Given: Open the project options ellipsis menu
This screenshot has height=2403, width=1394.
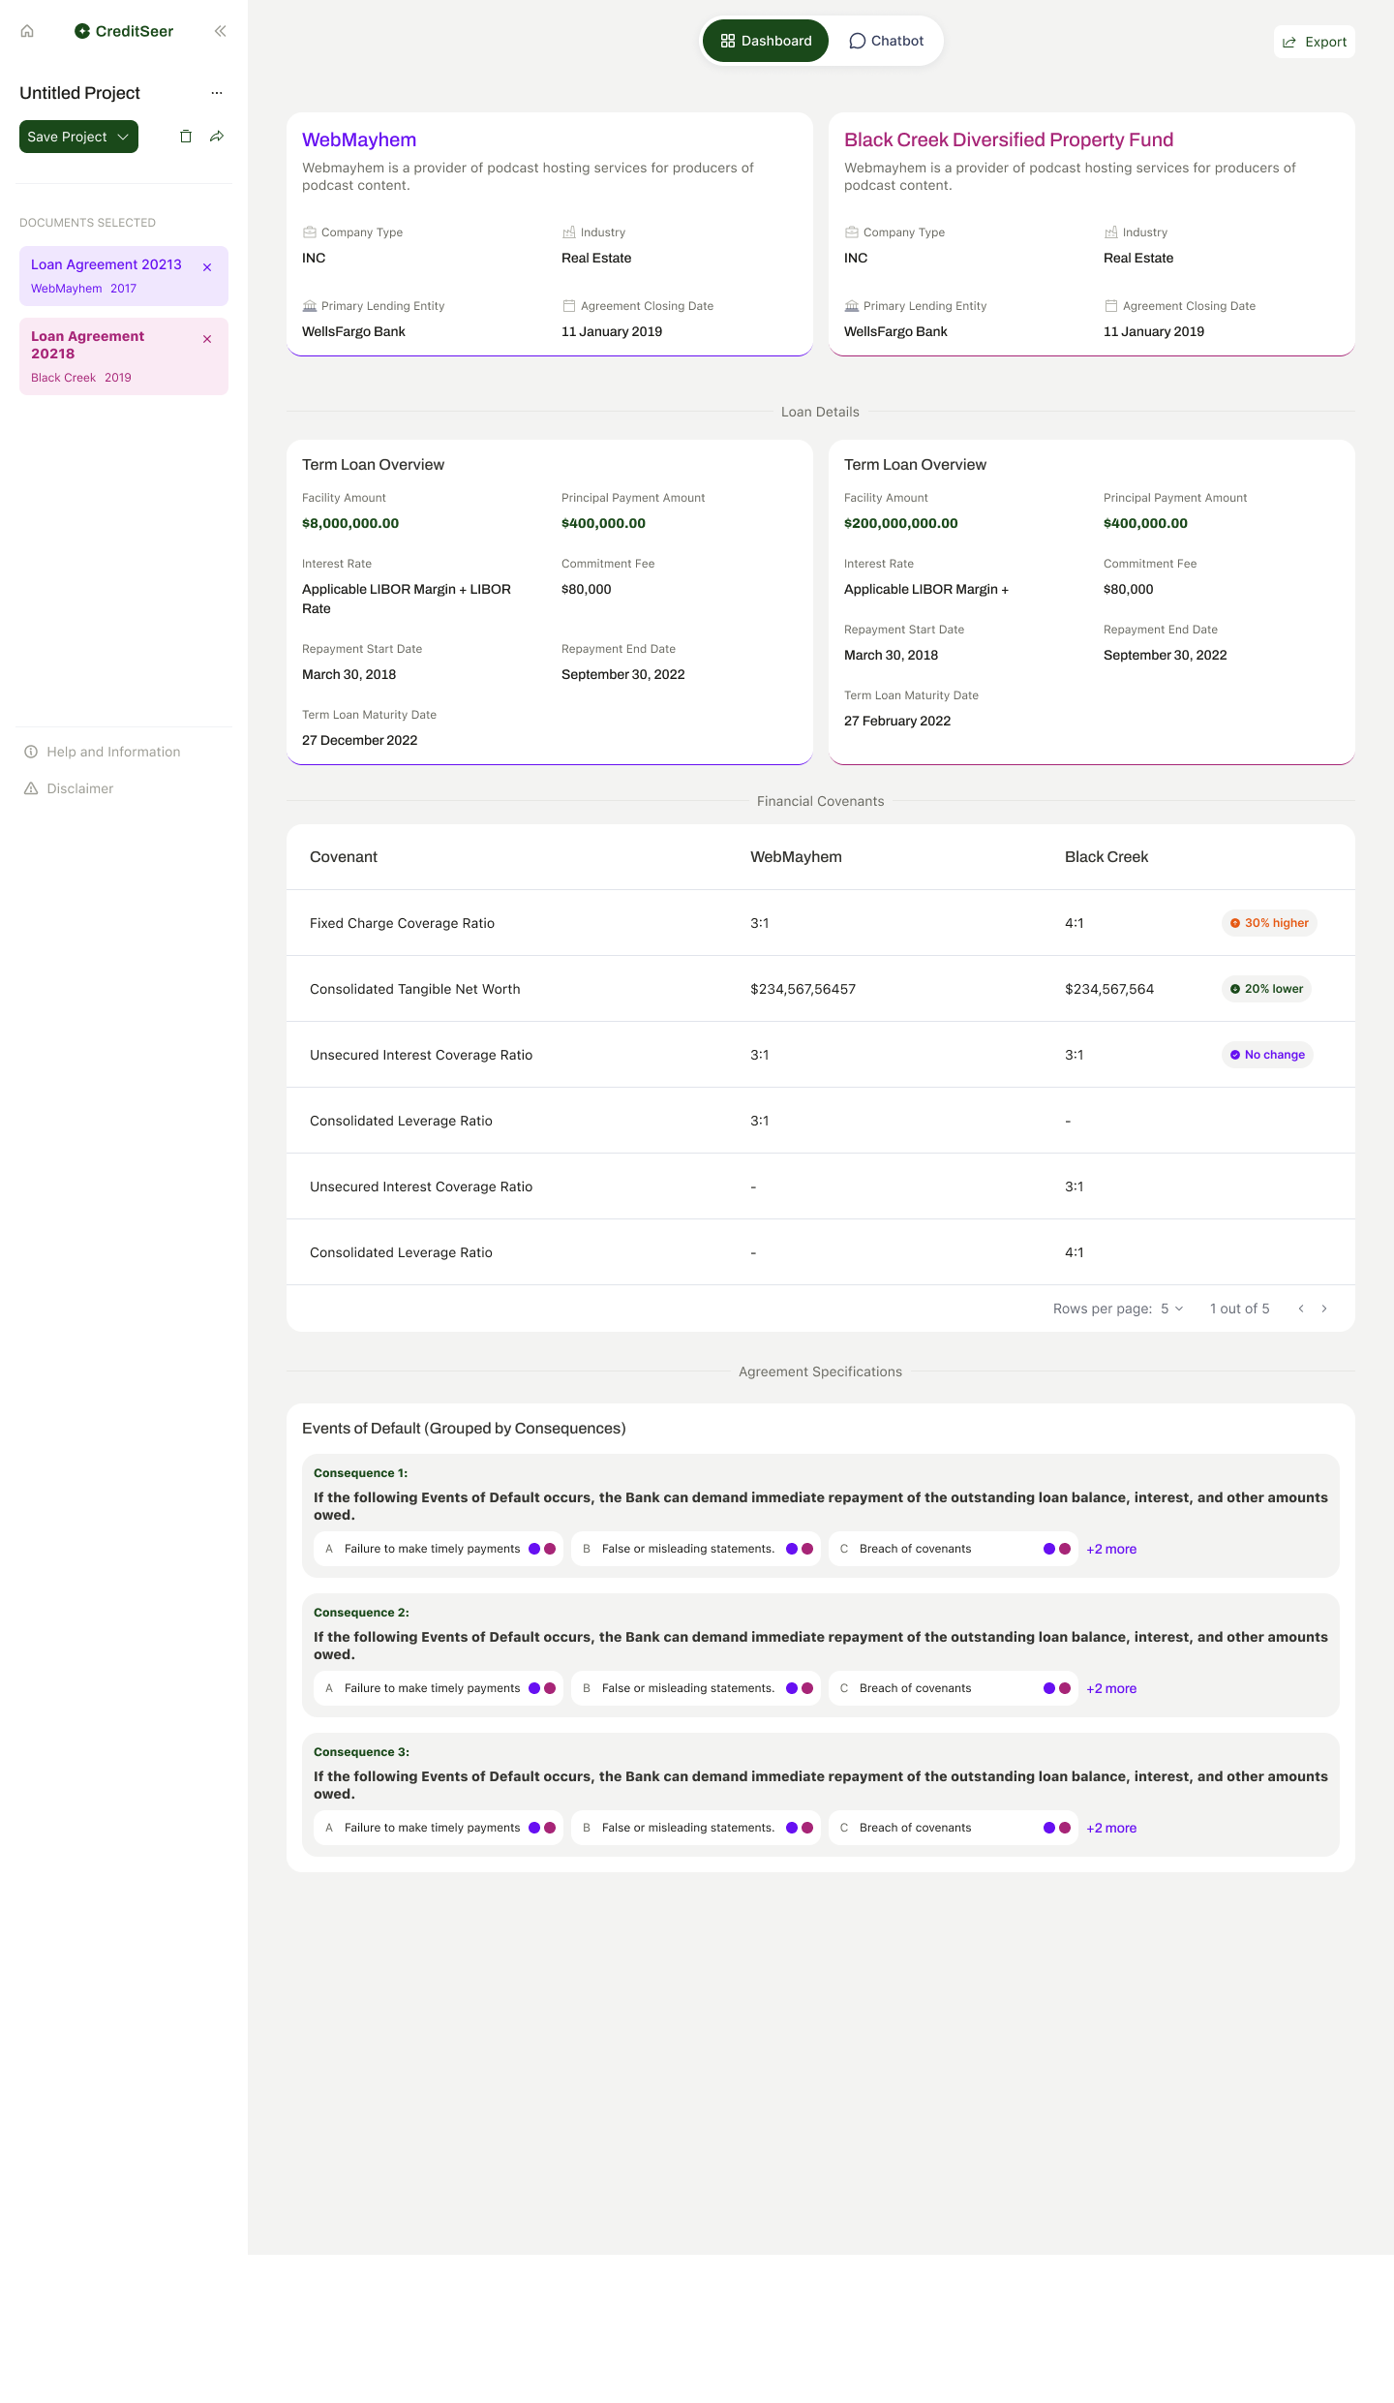Looking at the screenshot, I should pos(217,93).
